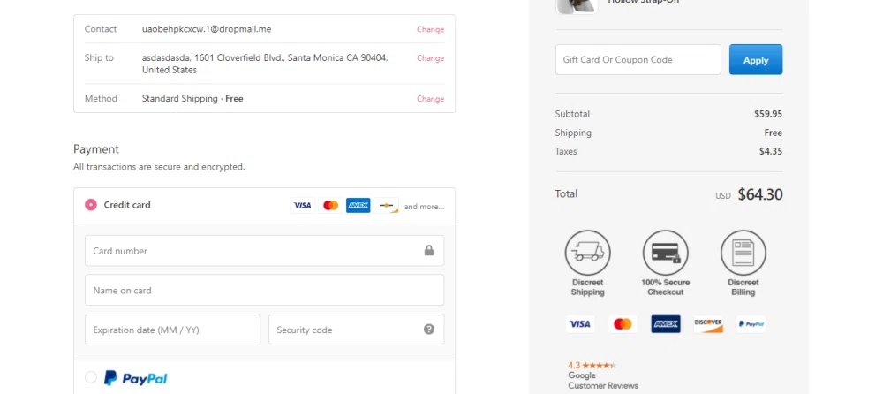
Task: Click the Visa logo beside Credit card
Action: pyautogui.click(x=302, y=205)
